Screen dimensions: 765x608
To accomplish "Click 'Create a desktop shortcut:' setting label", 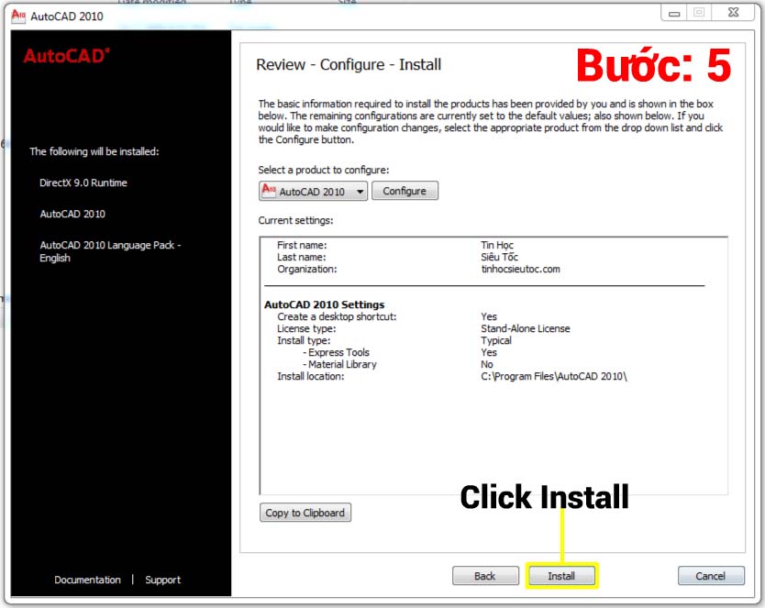I will (337, 317).
